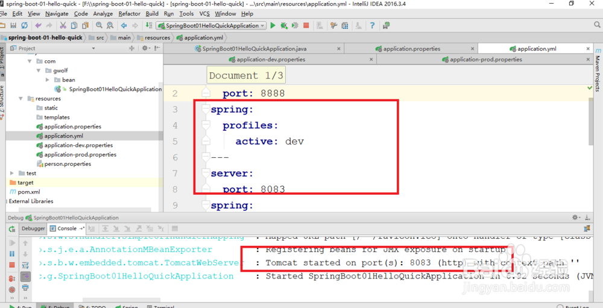Print the console output
The image size is (603, 308).
point(25,288)
